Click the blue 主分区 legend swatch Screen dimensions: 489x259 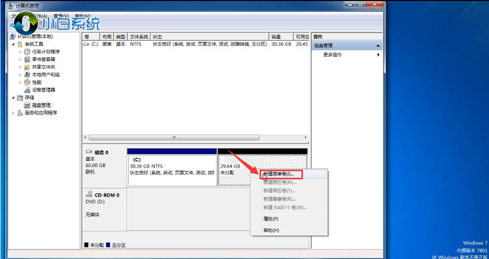108,245
